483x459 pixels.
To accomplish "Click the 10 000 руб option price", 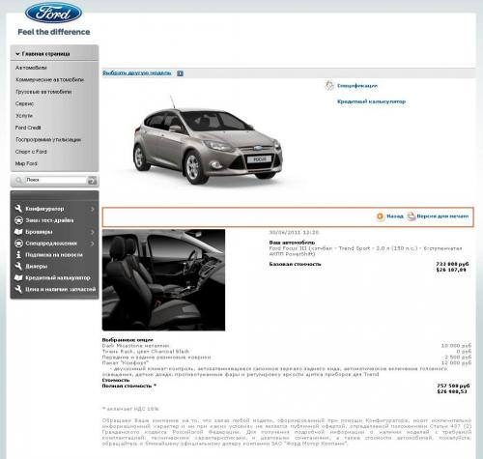I will 456,346.
